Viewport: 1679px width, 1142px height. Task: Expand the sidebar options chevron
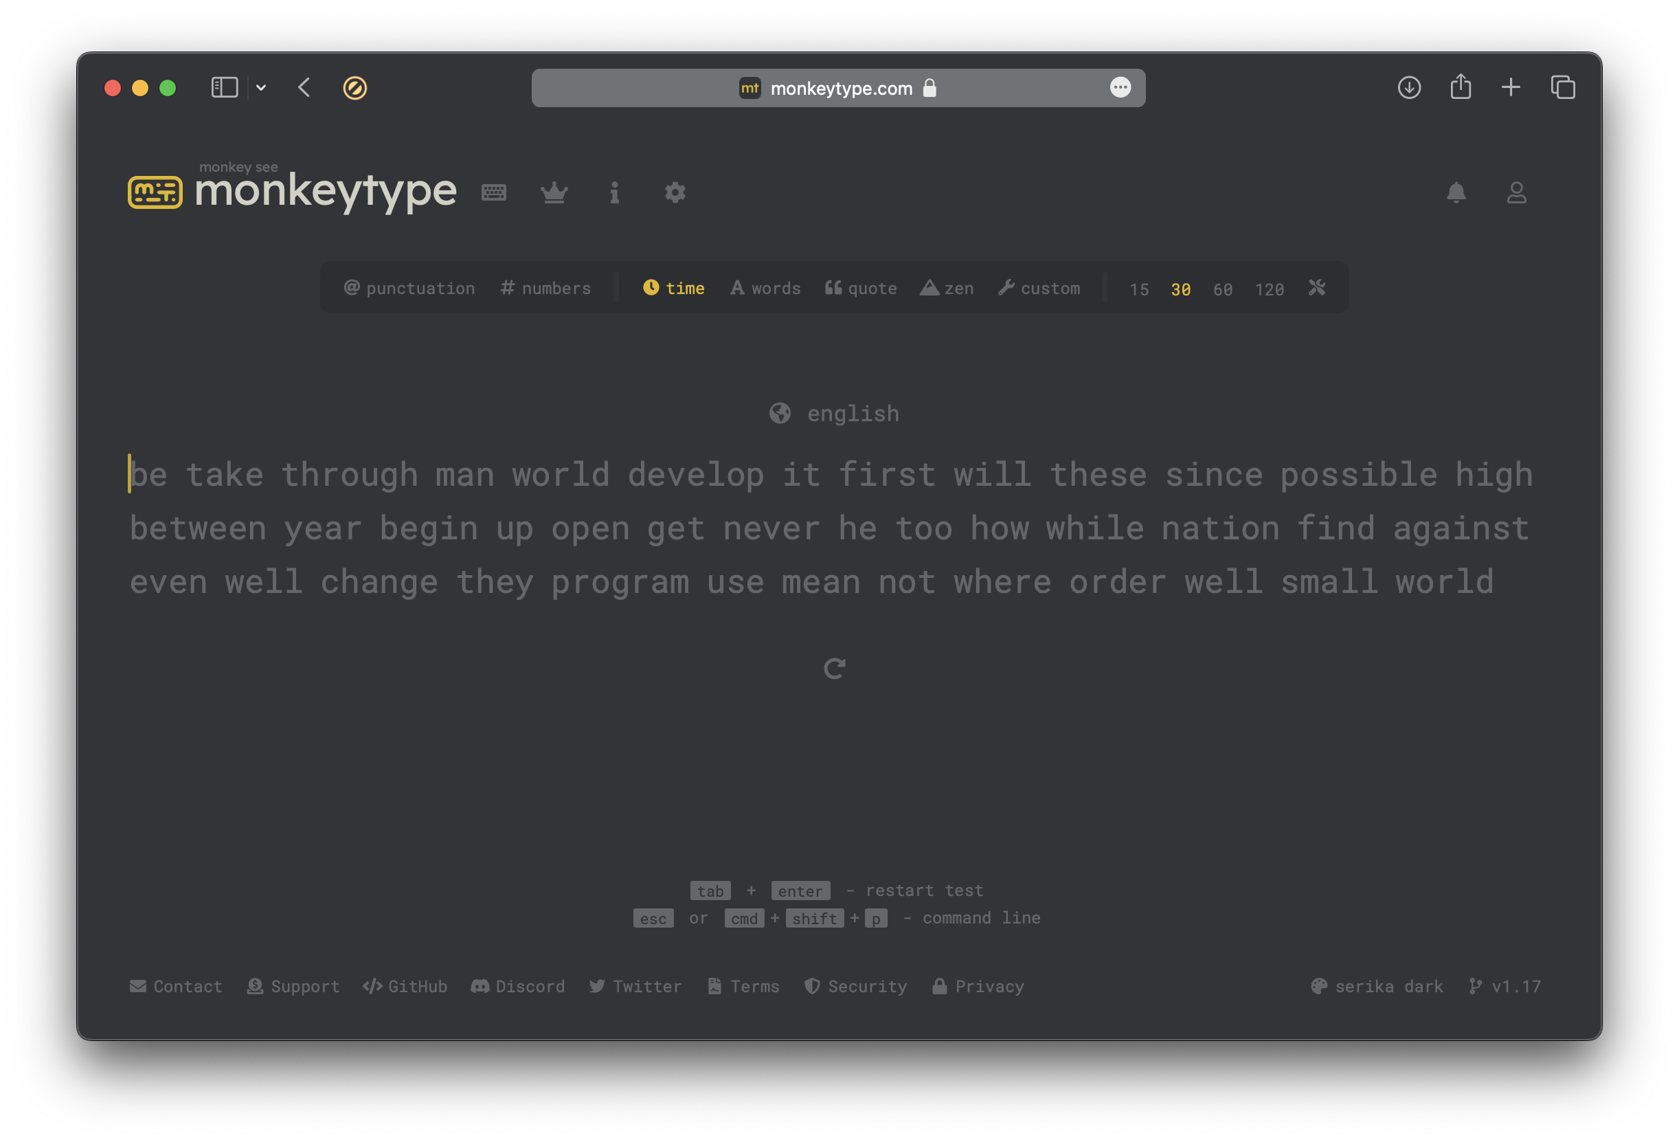(262, 87)
